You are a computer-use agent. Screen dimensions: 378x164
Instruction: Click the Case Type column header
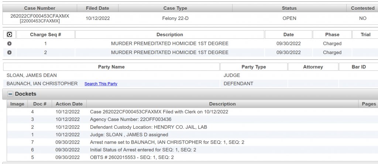[x=175, y=8]
